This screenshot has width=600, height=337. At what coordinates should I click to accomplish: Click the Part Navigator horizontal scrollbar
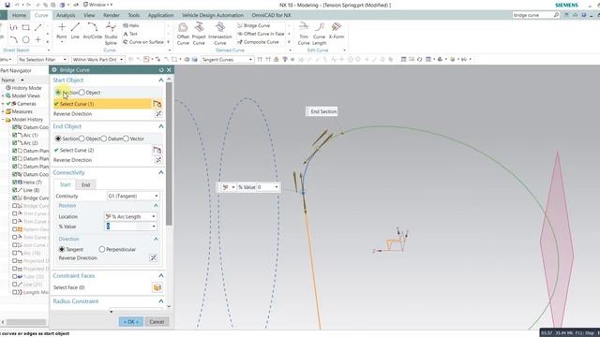pos(26,322)
